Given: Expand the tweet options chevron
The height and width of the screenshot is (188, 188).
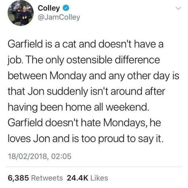Looking at the screenshot, I should pyautogui.click(x=178, y=8).
